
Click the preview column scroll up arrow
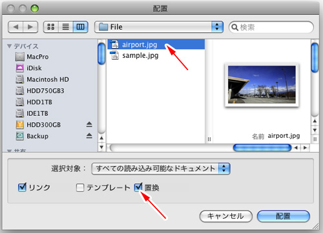point(315,121)
